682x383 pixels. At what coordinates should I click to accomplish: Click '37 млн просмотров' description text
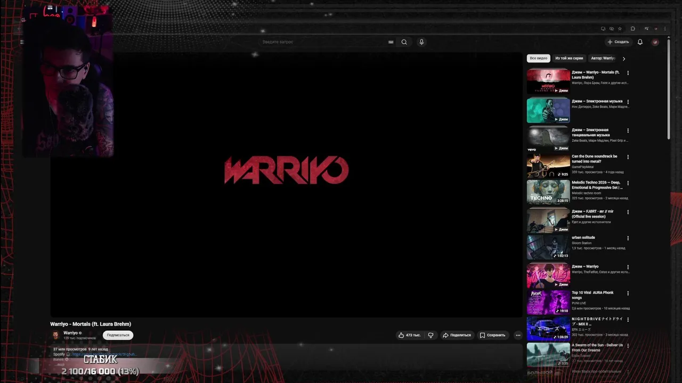70,349
